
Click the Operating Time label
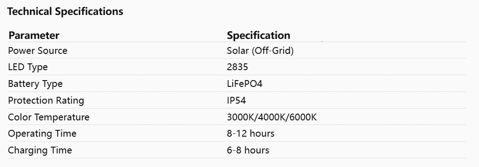pos(42,134)
